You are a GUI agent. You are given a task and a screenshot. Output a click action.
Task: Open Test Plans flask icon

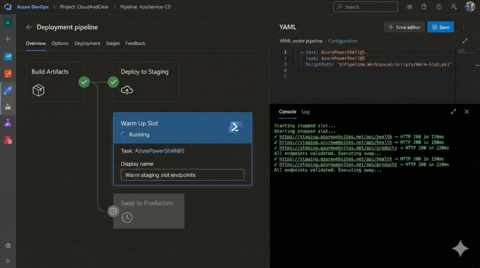tap(7, 123)
